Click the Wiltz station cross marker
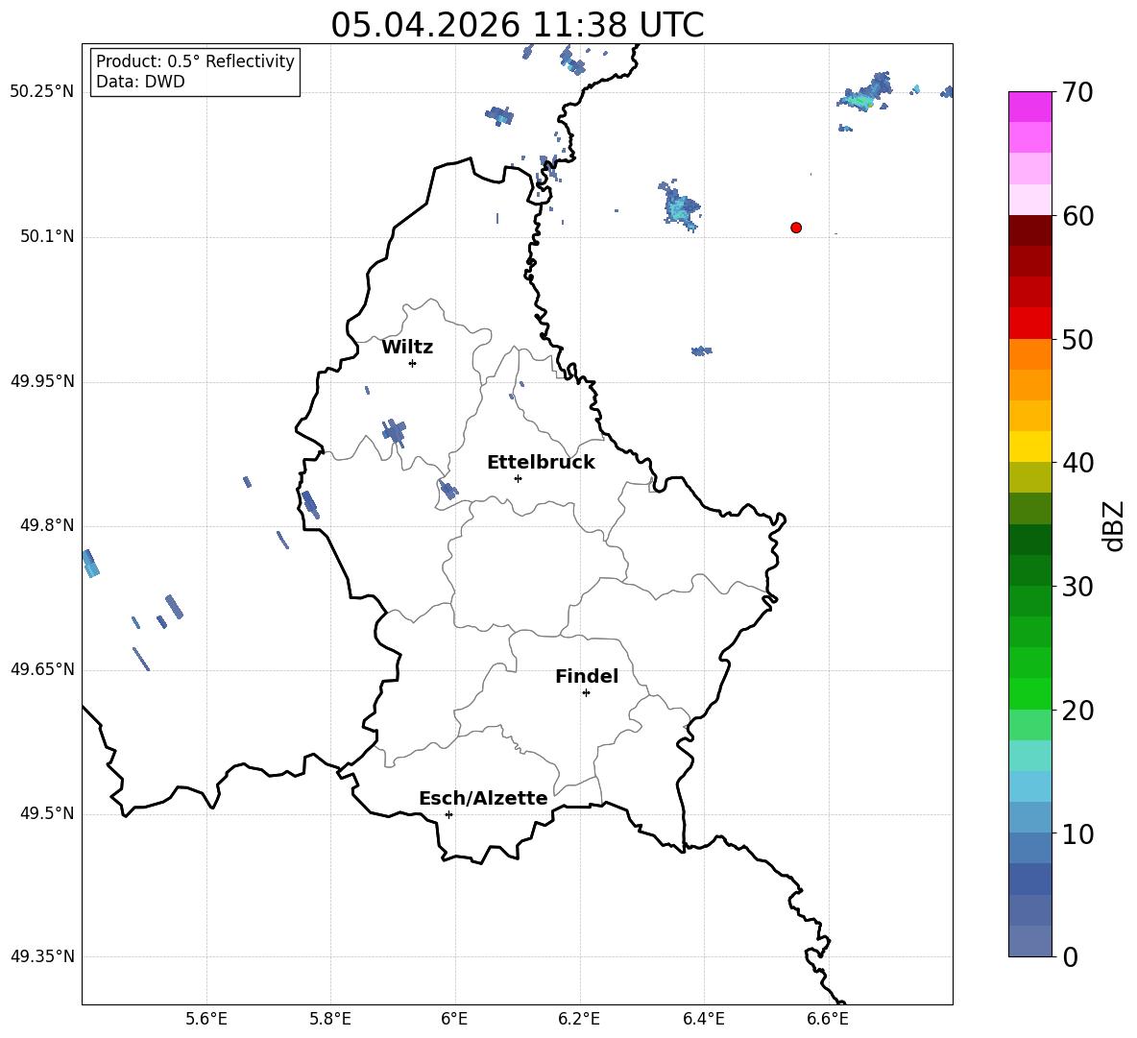This screenshot has height=1038, width=1137. click(x=413, y=363)
